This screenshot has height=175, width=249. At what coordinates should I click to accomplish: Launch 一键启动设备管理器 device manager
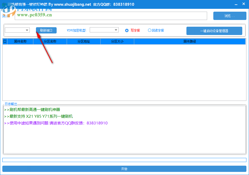click(214, 31)
